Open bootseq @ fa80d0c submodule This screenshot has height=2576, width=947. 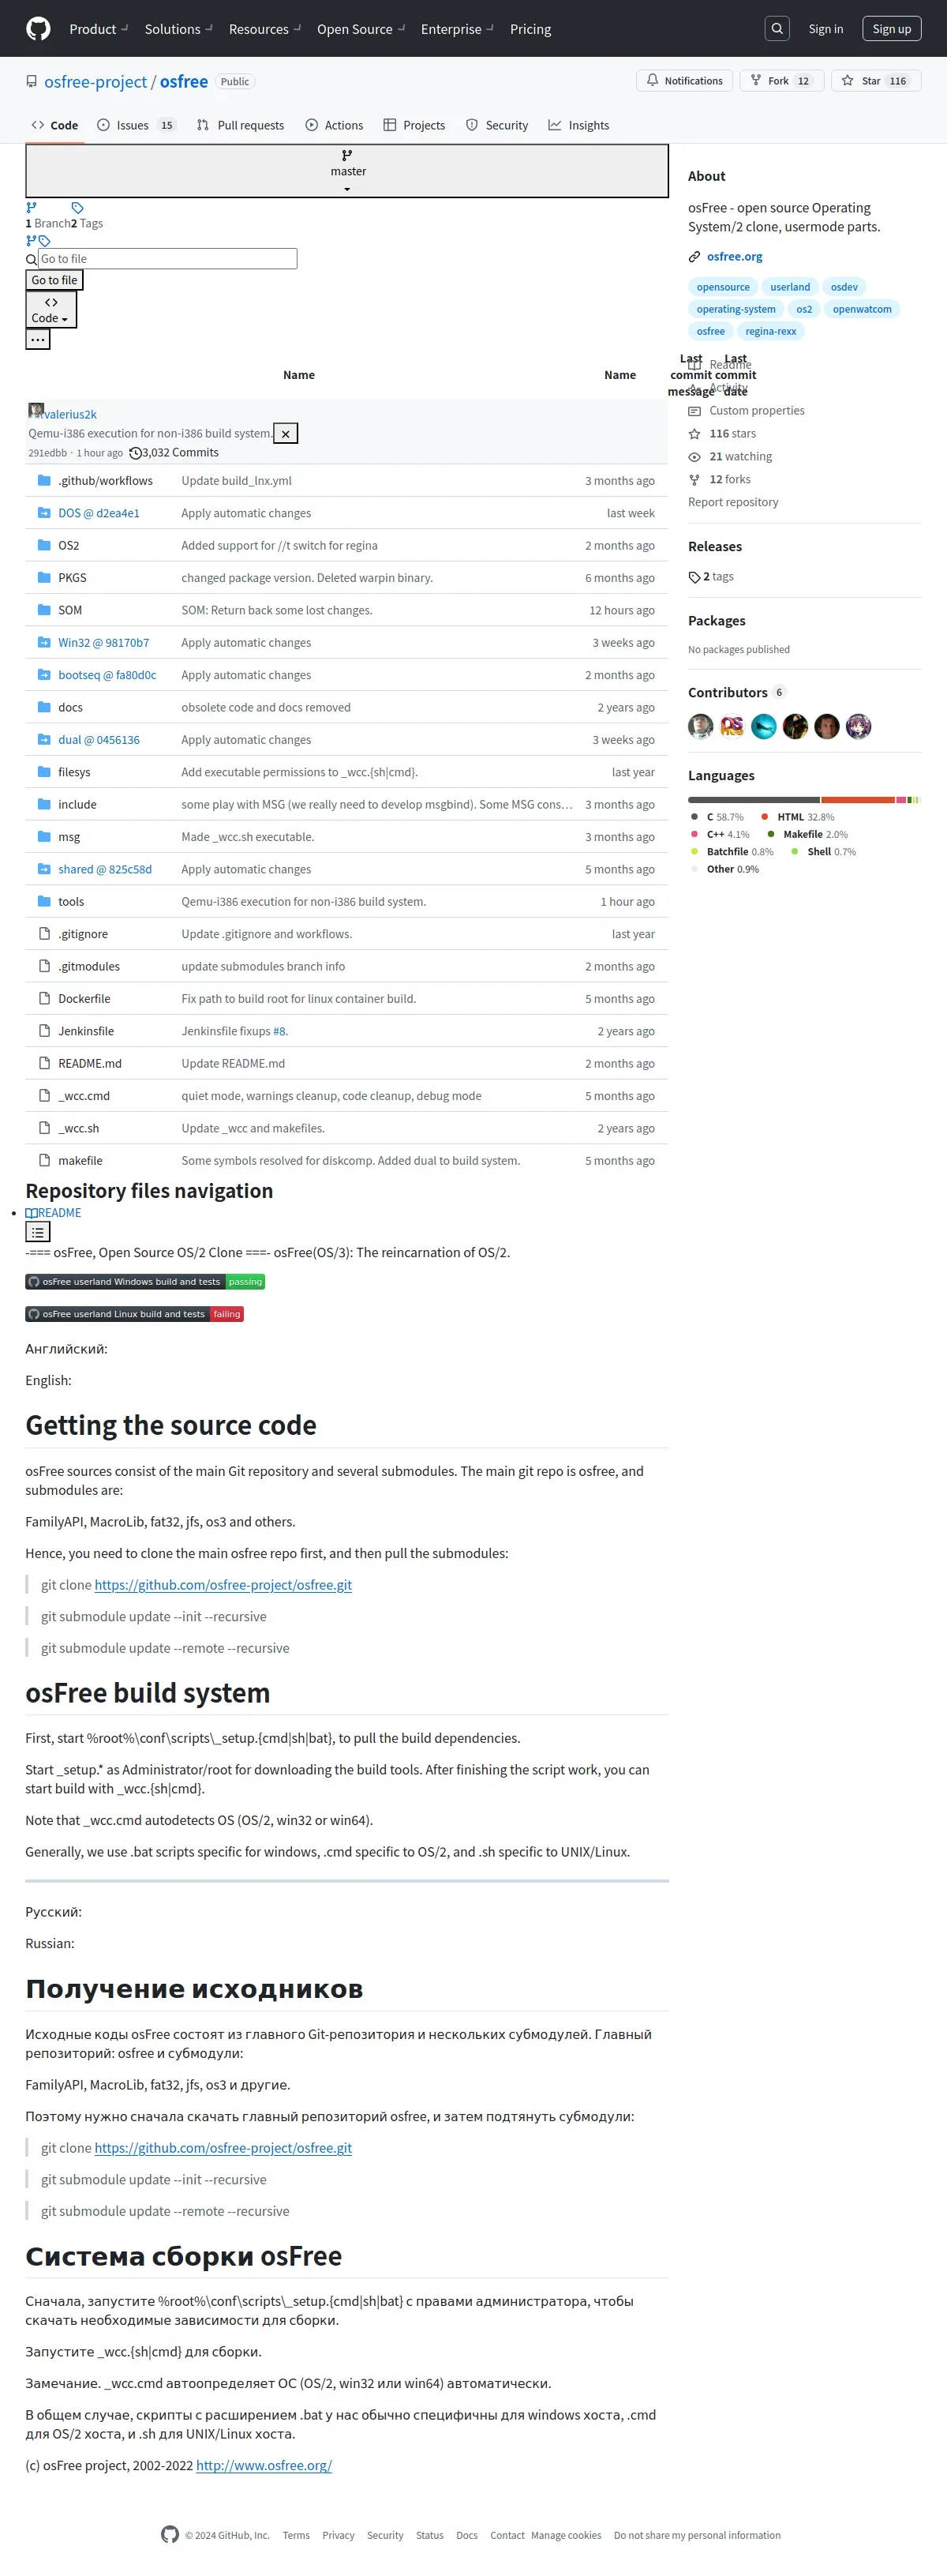(107, 675)
